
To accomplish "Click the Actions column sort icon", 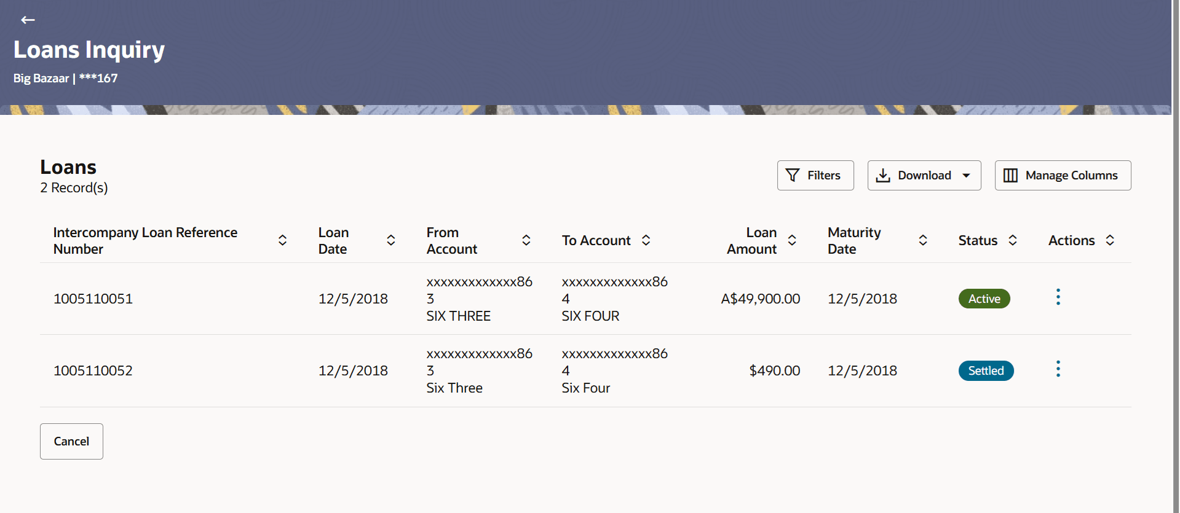I will 1110,240.
